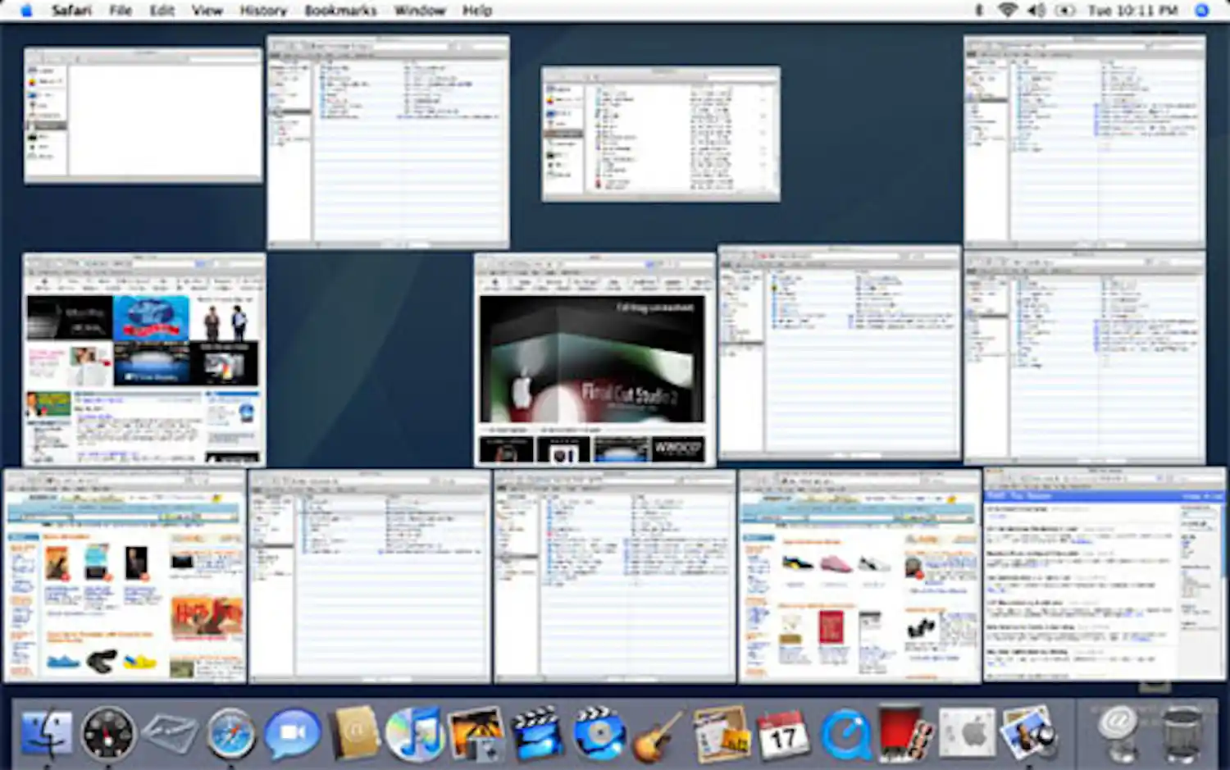
Task: Click the Wi-Fi status icon in menu bar
Action: 1006,10
